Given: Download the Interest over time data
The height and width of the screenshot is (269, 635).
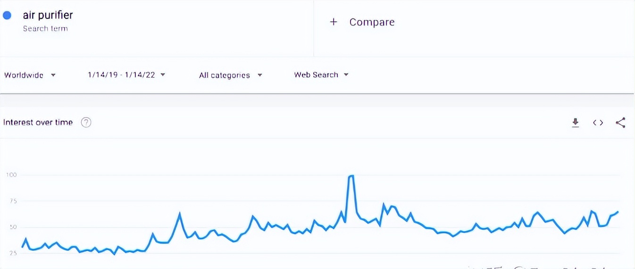Looking at the screenshot, I should 575,123.
